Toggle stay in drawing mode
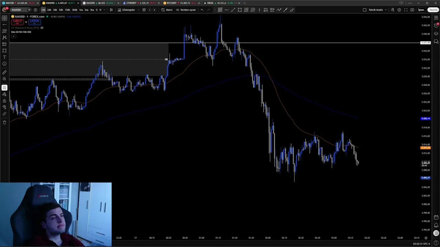 tap(4, 94)
